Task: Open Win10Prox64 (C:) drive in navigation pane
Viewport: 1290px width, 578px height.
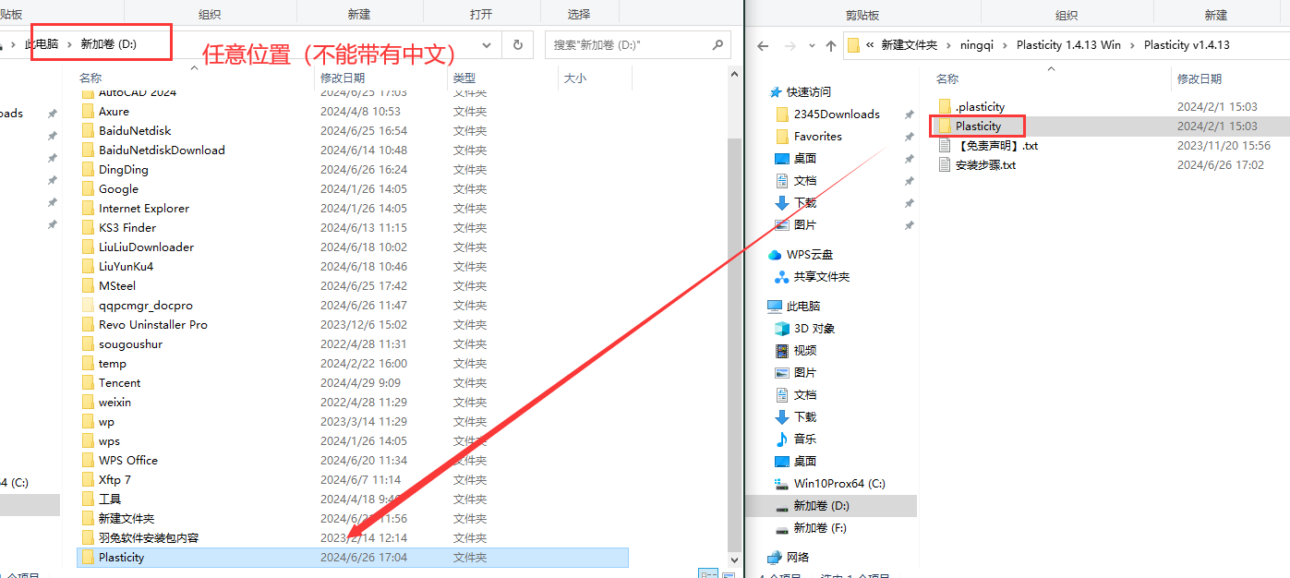Action: pyautogui.click(x=838, y=484)
